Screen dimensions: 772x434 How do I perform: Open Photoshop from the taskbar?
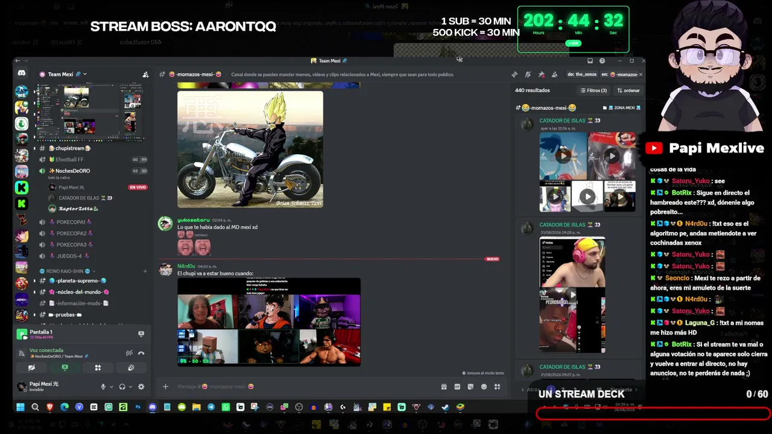138,407
